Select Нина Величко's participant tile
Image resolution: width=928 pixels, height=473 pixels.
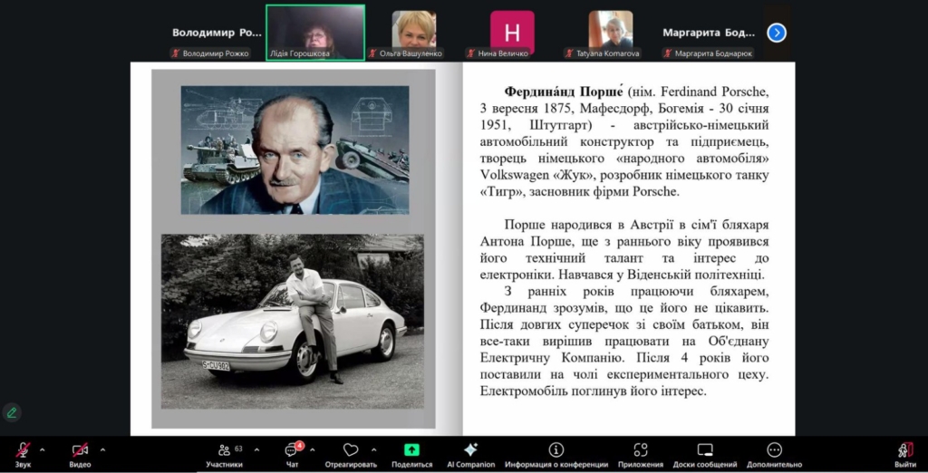[512, 31]
